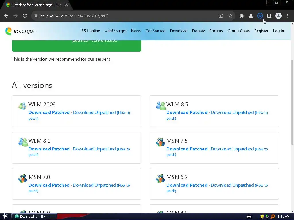
Task: Click the All versions heading
Action: 32,85
